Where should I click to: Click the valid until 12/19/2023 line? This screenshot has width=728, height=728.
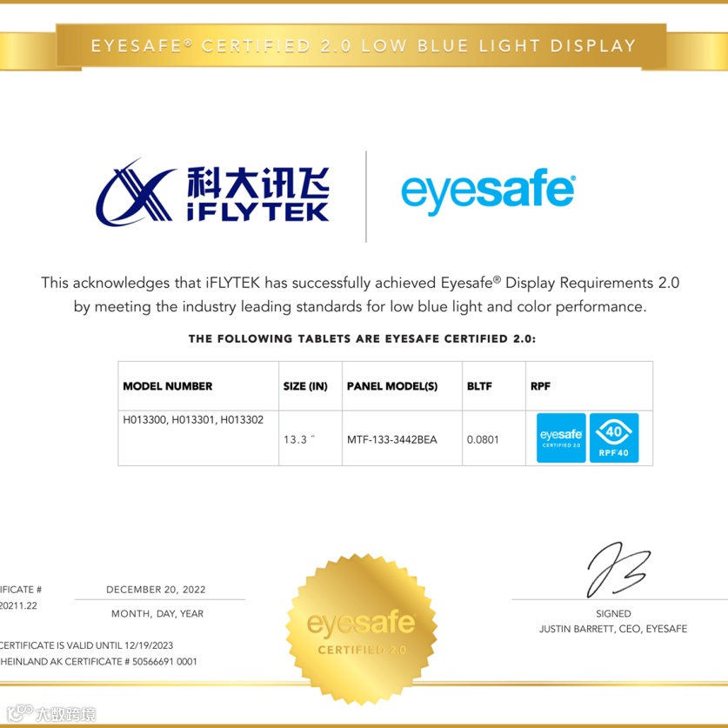point(86,645)
